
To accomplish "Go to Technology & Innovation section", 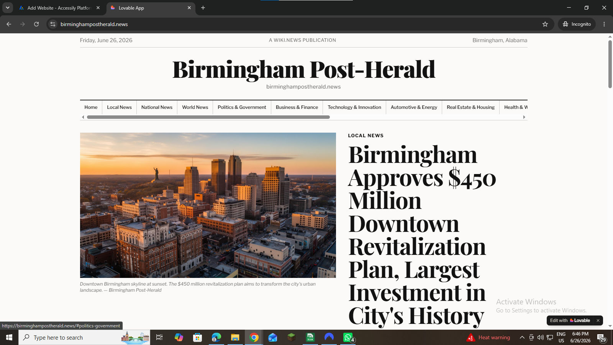I will [x=354, y=107].
